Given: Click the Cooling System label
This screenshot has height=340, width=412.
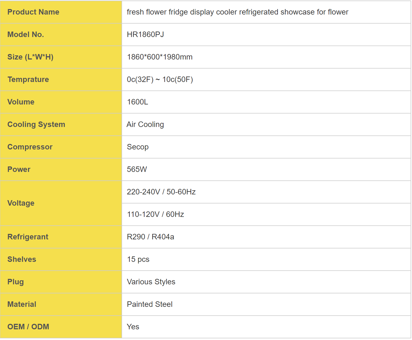Looking at the screenshot, I should coord(36,124).
